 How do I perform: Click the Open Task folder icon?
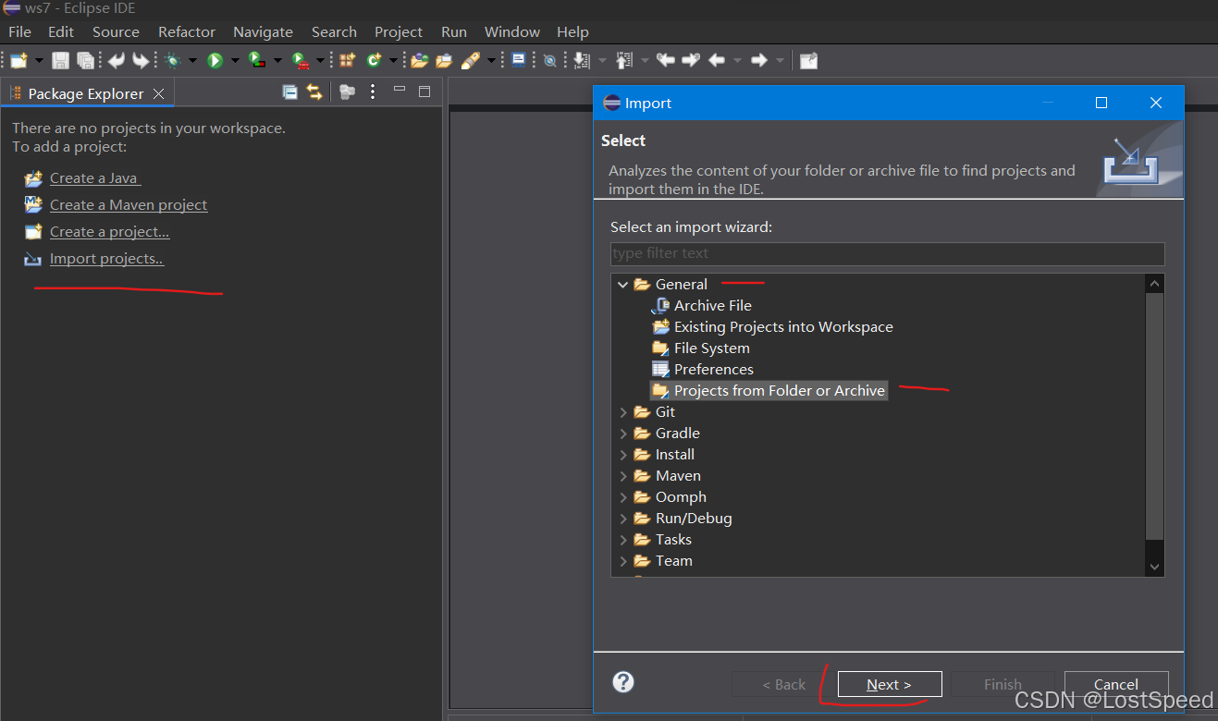click(444, 60)
